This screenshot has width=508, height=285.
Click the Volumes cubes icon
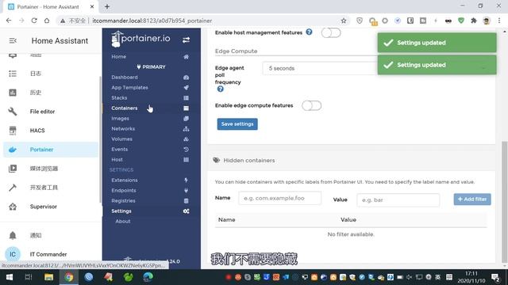click(x=186, y=139)
